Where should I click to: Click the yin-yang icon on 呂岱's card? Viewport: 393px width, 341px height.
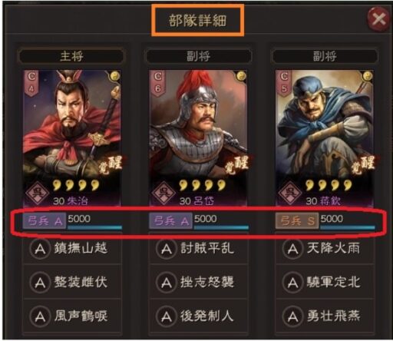tap(241, 76)
